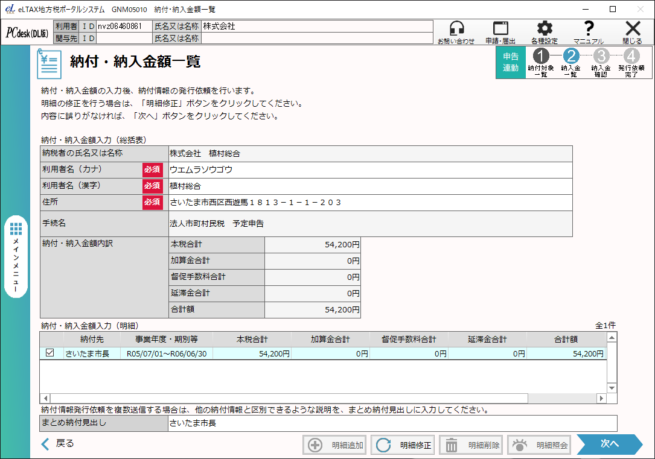Viewport: 655px width, 459px height.
Task: Select the さいたま市長 cell in the table
Action: 92,353
